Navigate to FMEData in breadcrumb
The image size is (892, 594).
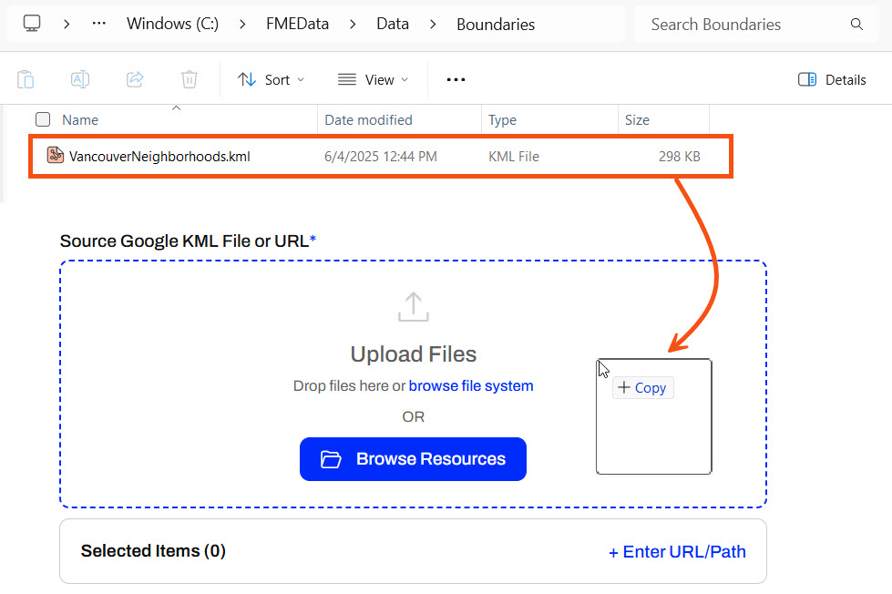(x=297, y=25)
